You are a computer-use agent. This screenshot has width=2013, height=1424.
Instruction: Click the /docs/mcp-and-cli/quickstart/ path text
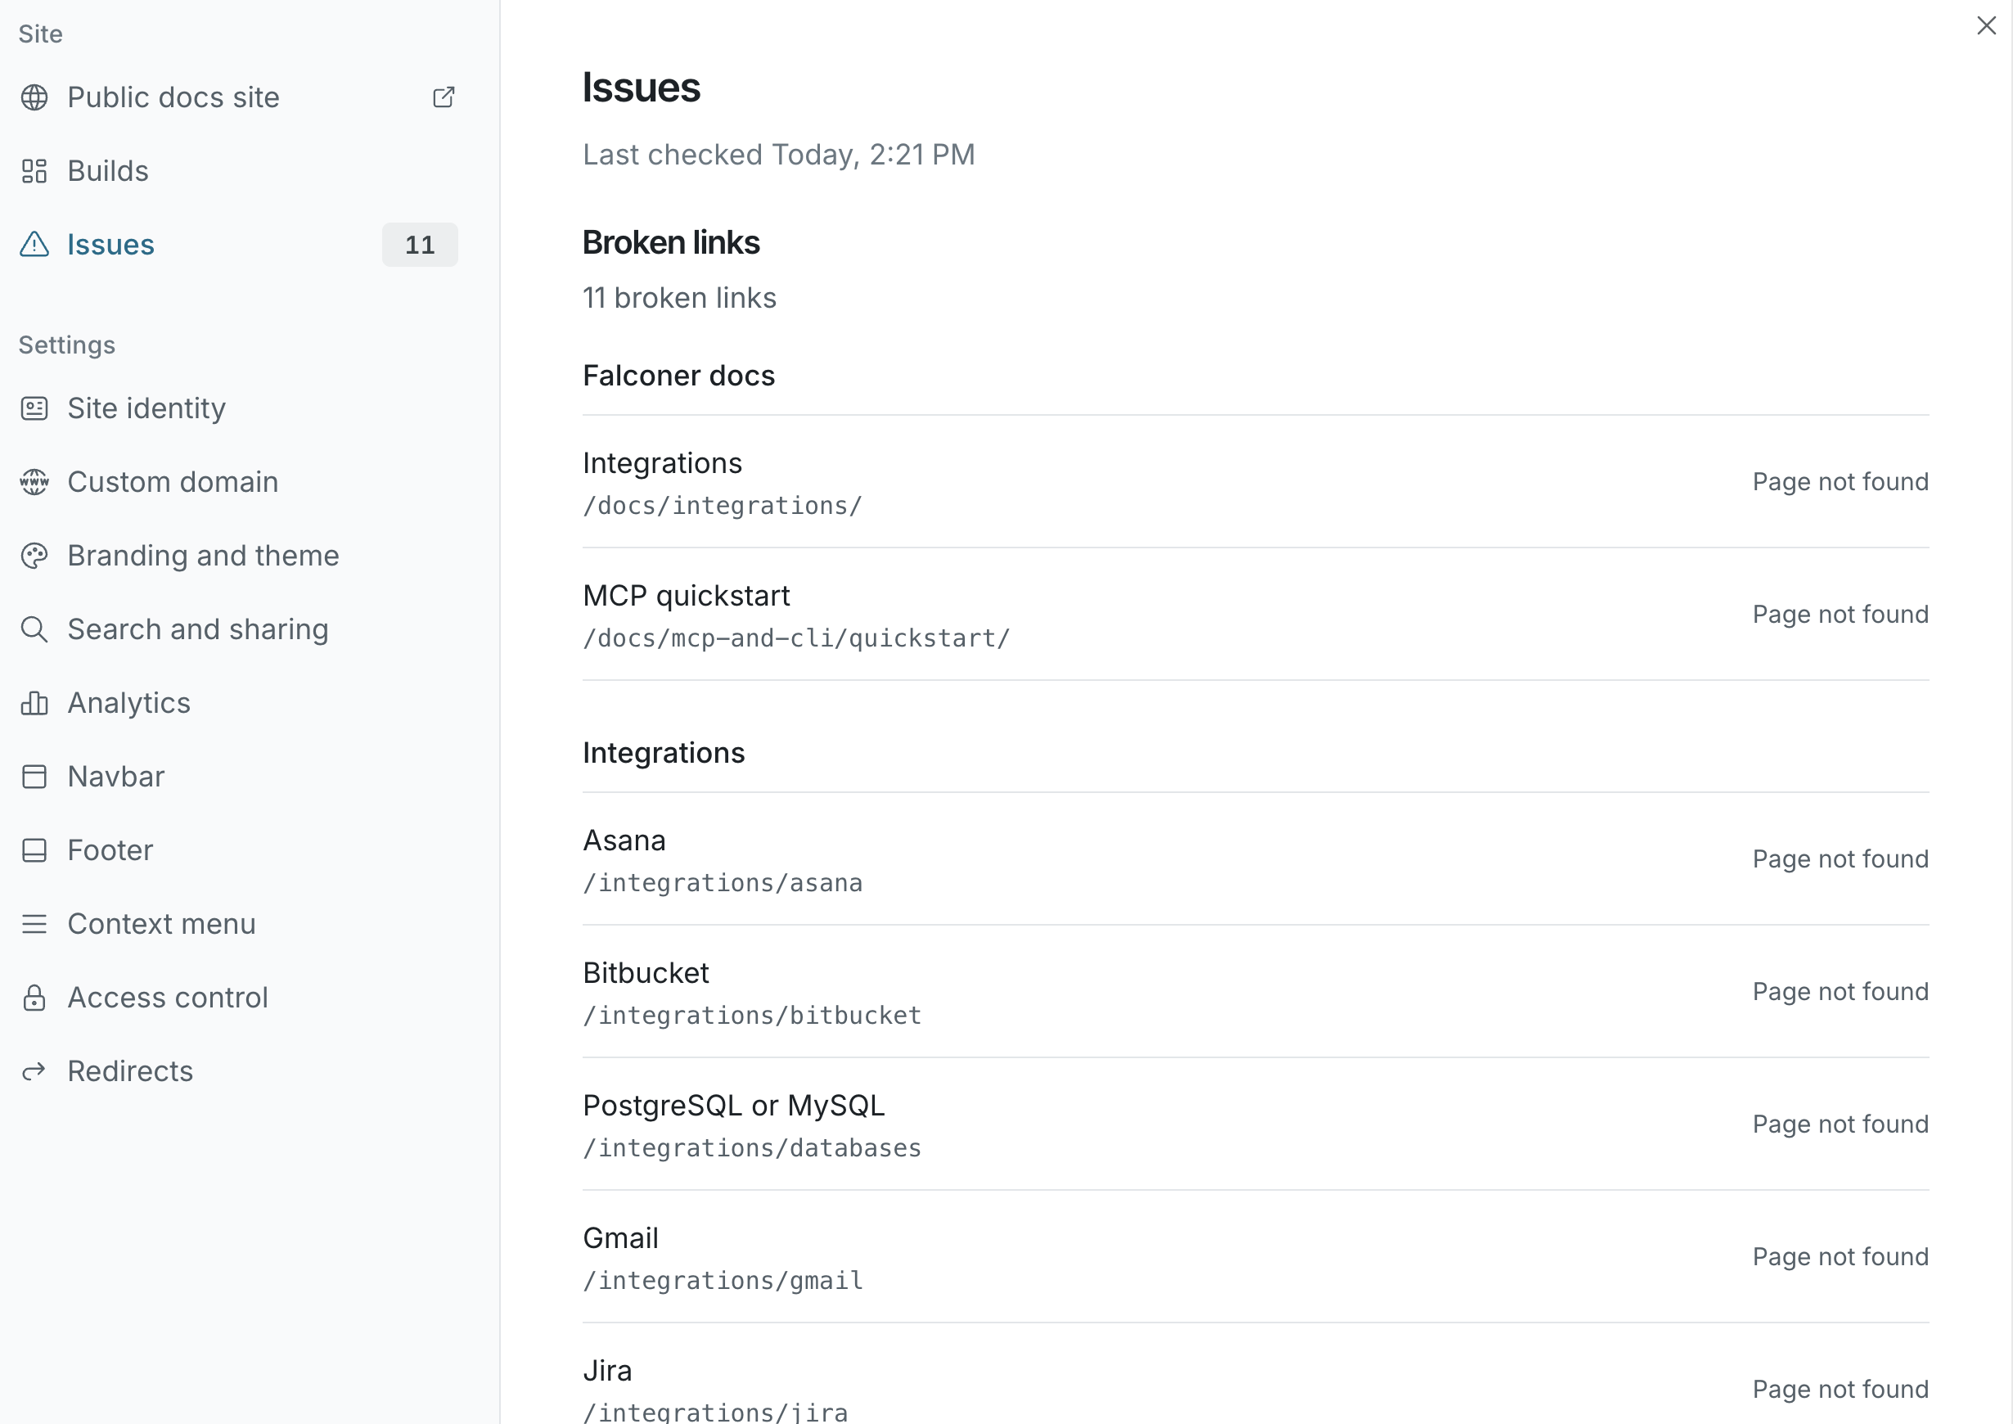tap(796, 638)
